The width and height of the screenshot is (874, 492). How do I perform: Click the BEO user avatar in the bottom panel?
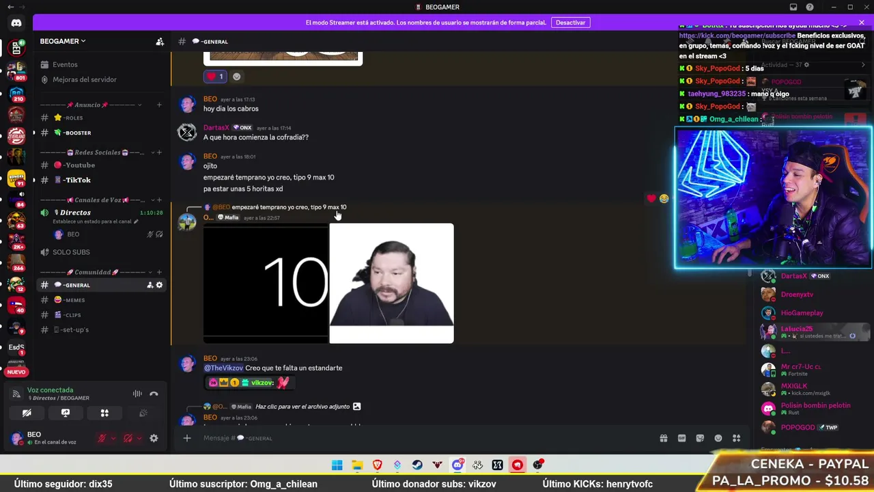tap(17, 438)
